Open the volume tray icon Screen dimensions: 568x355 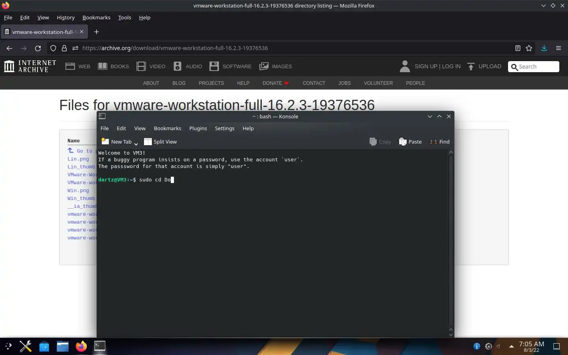[x=499, y=346]
